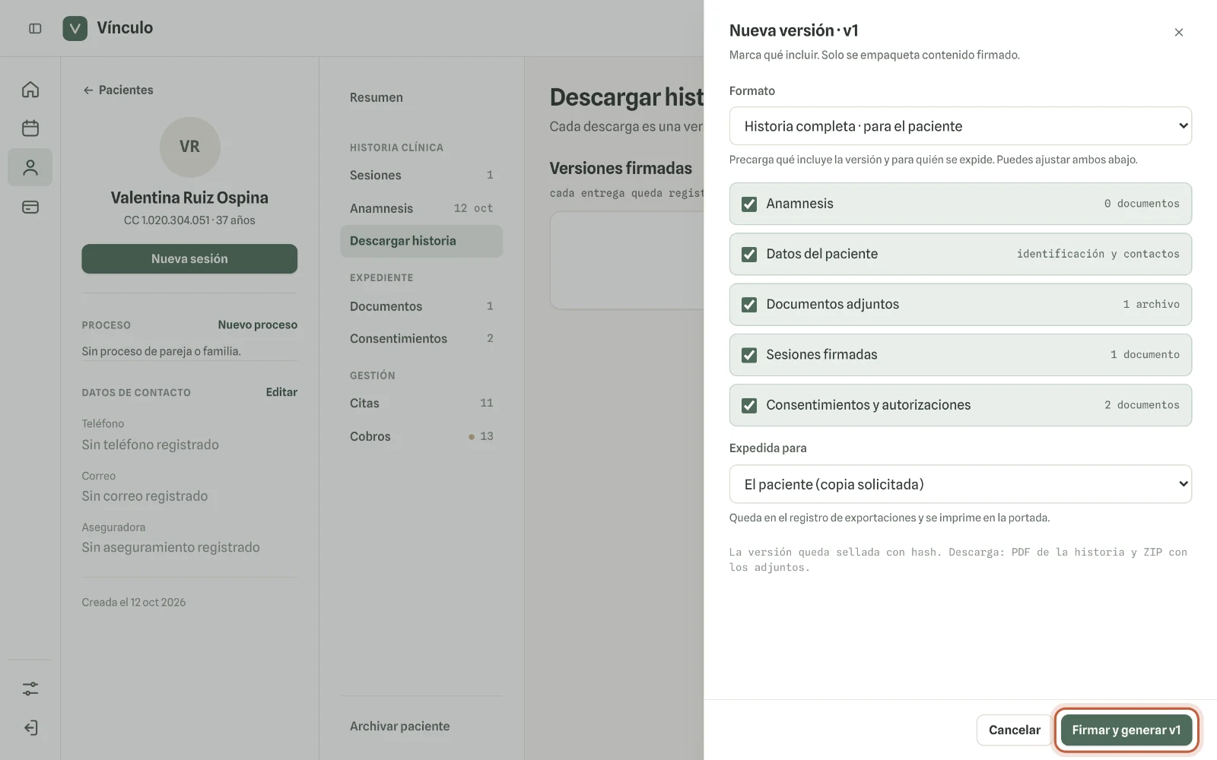Screen dimensions: 1217x760
Task: Open the calendar icon in sidebar
Action: point(30,128)
